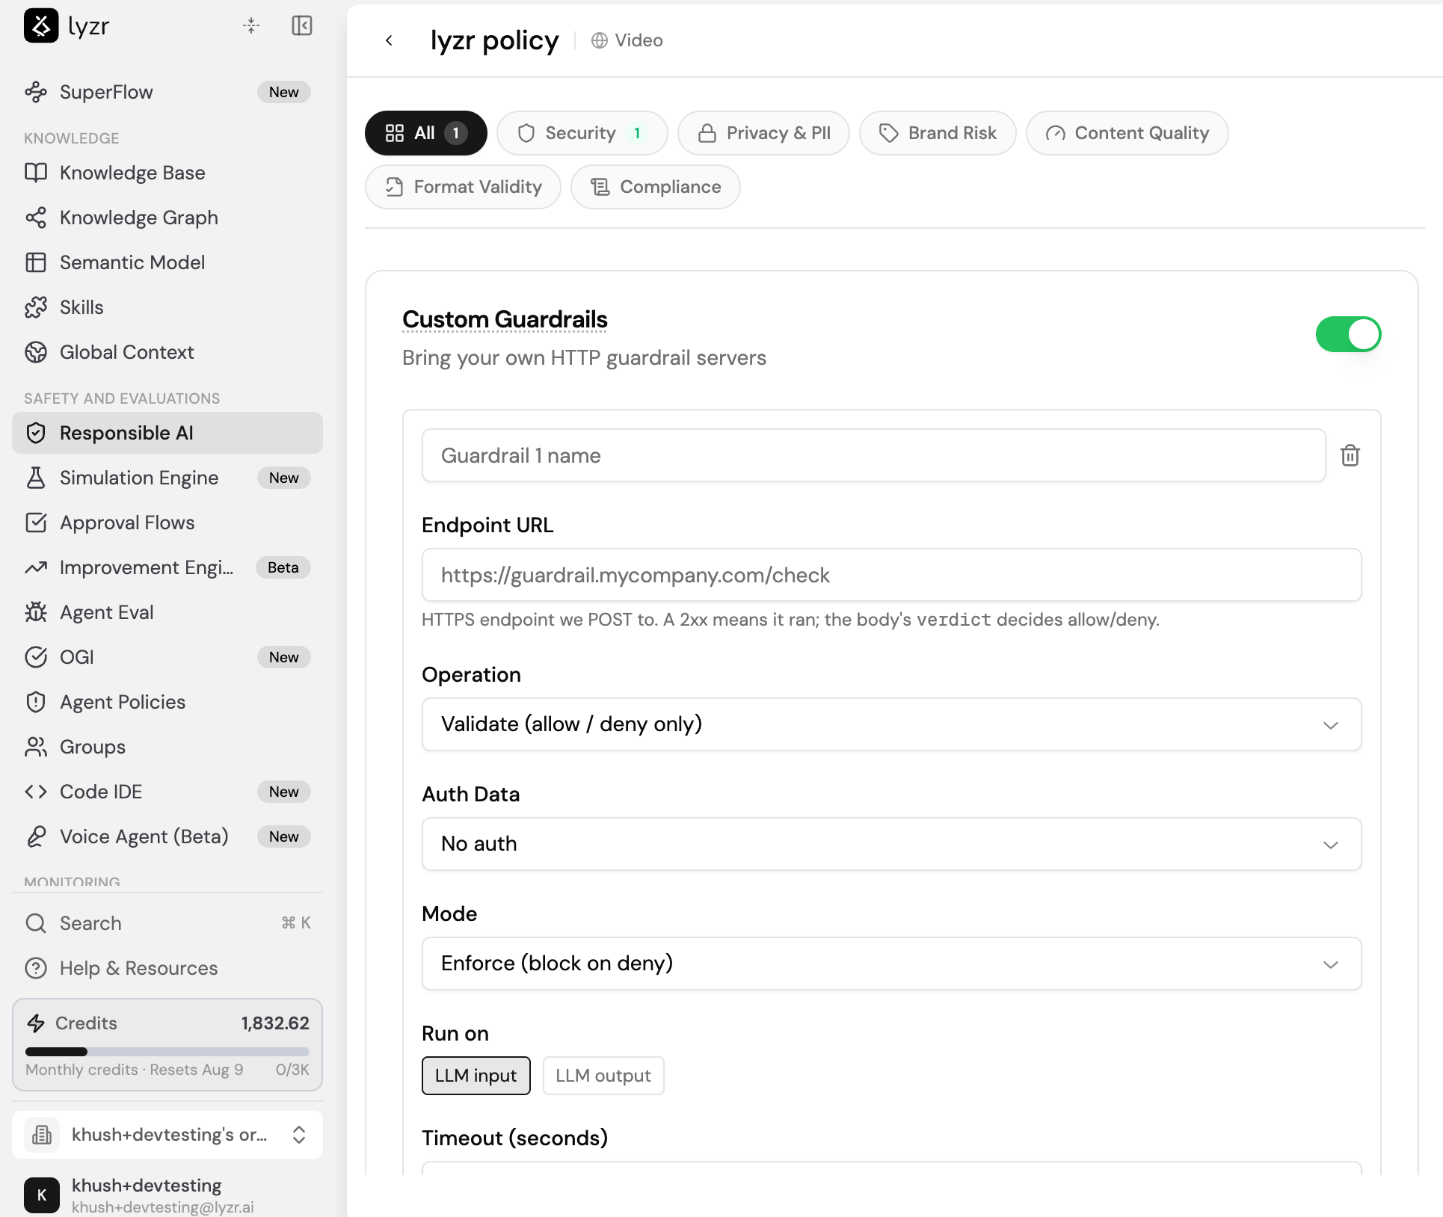Click the Search magnifier icon
This screenshot has height=1217, width=1443.
[36, 923]
